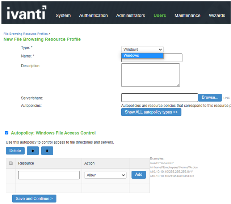Click Use this autopolicy description text
The height and width of the screenshot is (204, 231).
tap(60, 142)
